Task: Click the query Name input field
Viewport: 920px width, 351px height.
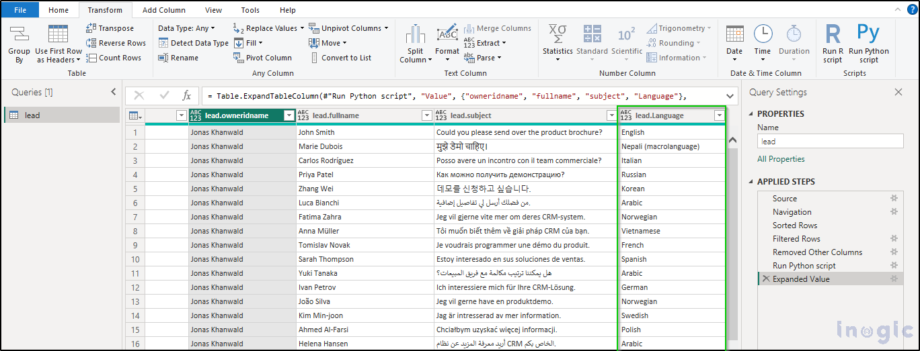Action: coord(831,142)
